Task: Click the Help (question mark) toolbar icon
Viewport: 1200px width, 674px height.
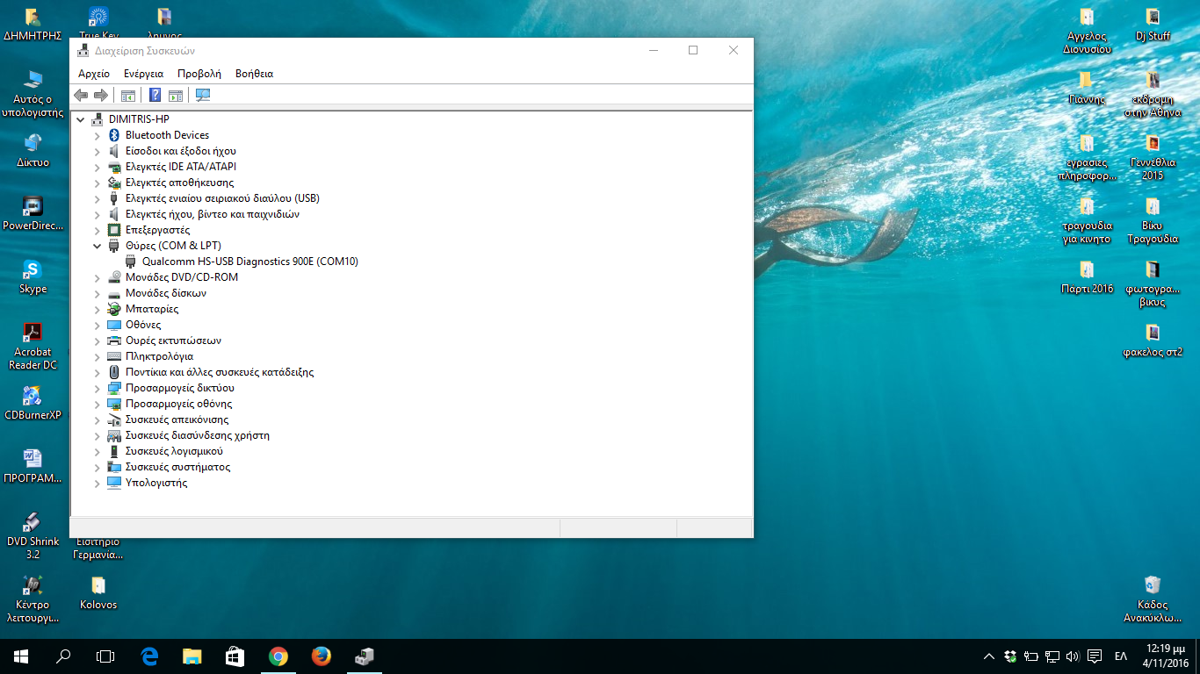Action: pos(155,96)
